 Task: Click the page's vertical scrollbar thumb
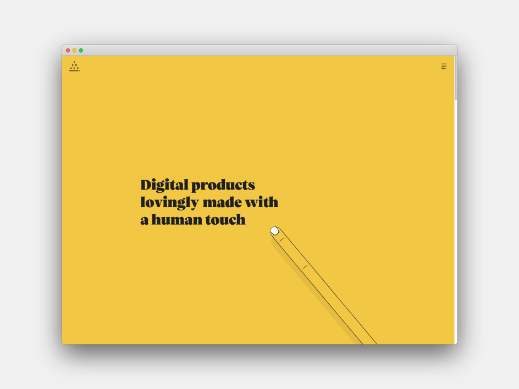coord(455,78)
